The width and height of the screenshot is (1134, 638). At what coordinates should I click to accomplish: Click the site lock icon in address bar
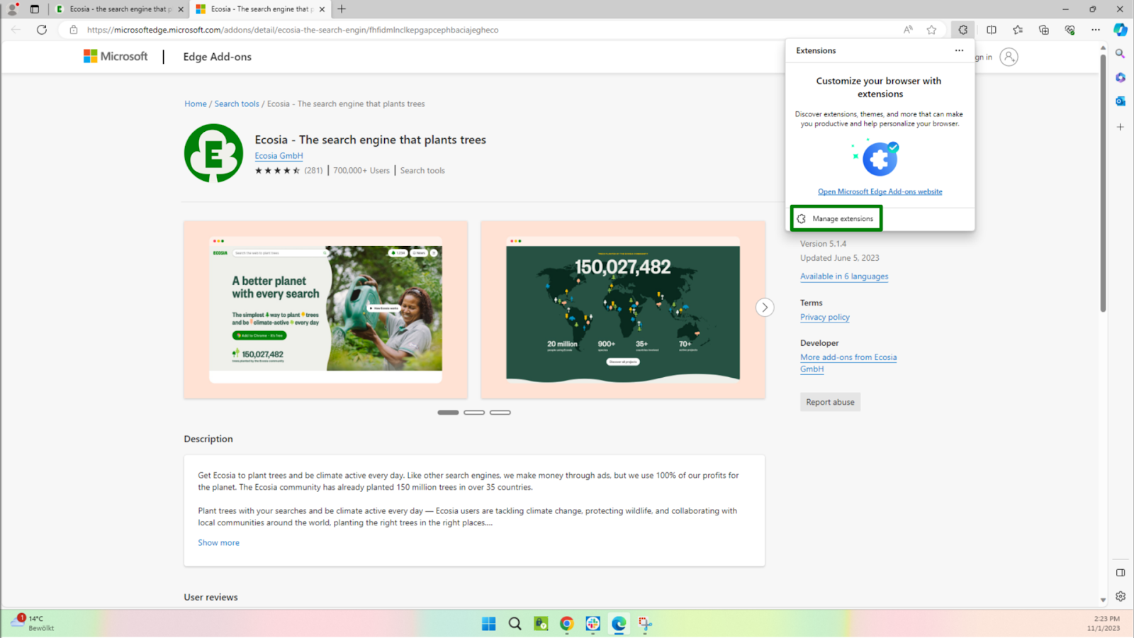pyautogui.click(x=74, y=30)
